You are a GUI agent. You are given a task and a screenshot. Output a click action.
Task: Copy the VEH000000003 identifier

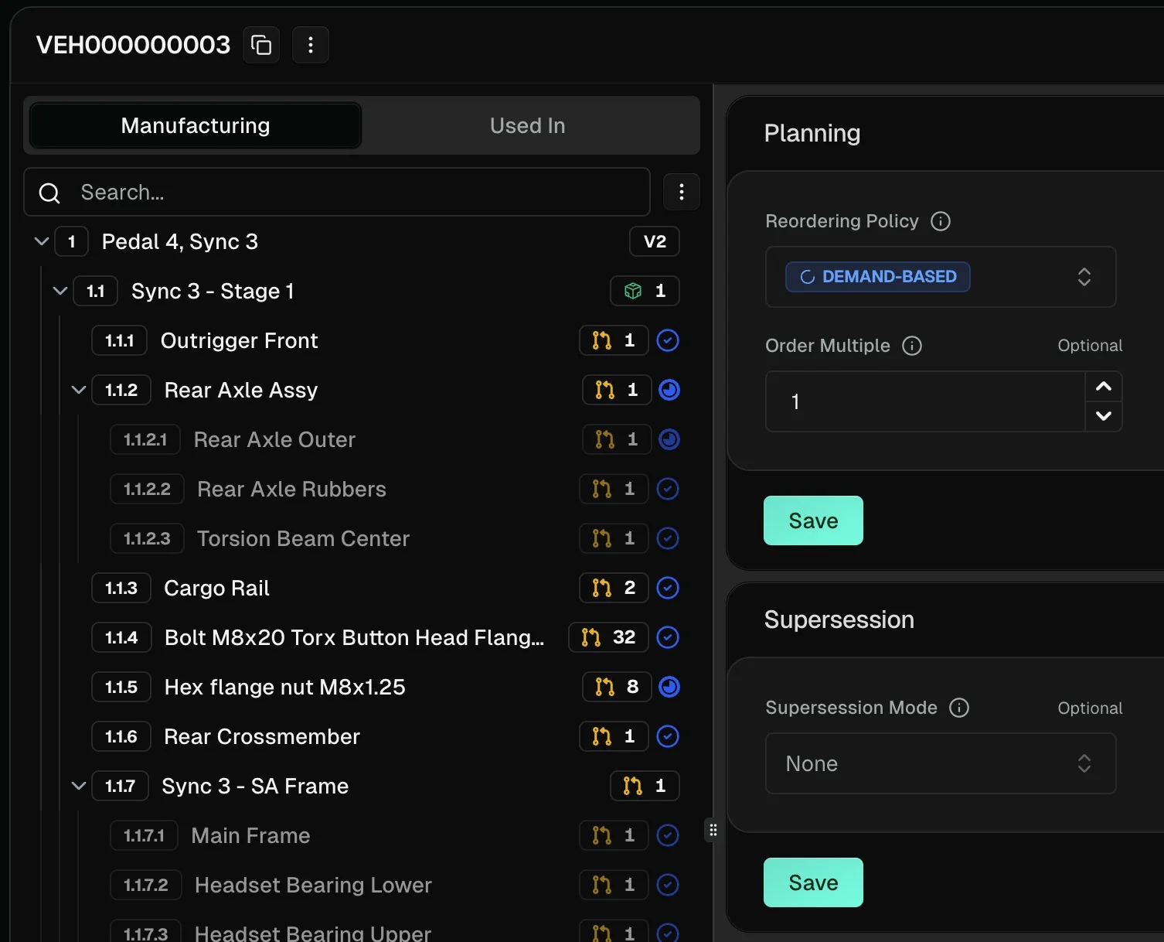coord(261,45)
